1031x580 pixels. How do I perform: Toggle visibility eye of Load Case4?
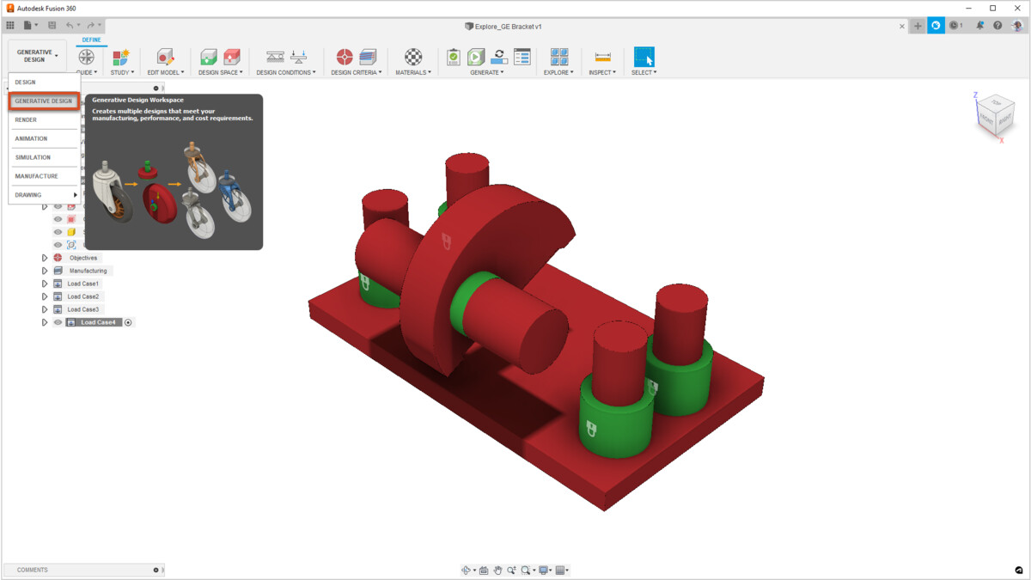(58, 322)
